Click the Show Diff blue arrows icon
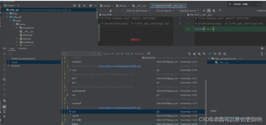Image resolution: width=266 pixels, height=125 pixels. coord(210,54)
